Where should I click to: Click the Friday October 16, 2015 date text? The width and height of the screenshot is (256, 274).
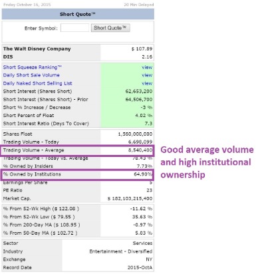[x=27, y=5]
